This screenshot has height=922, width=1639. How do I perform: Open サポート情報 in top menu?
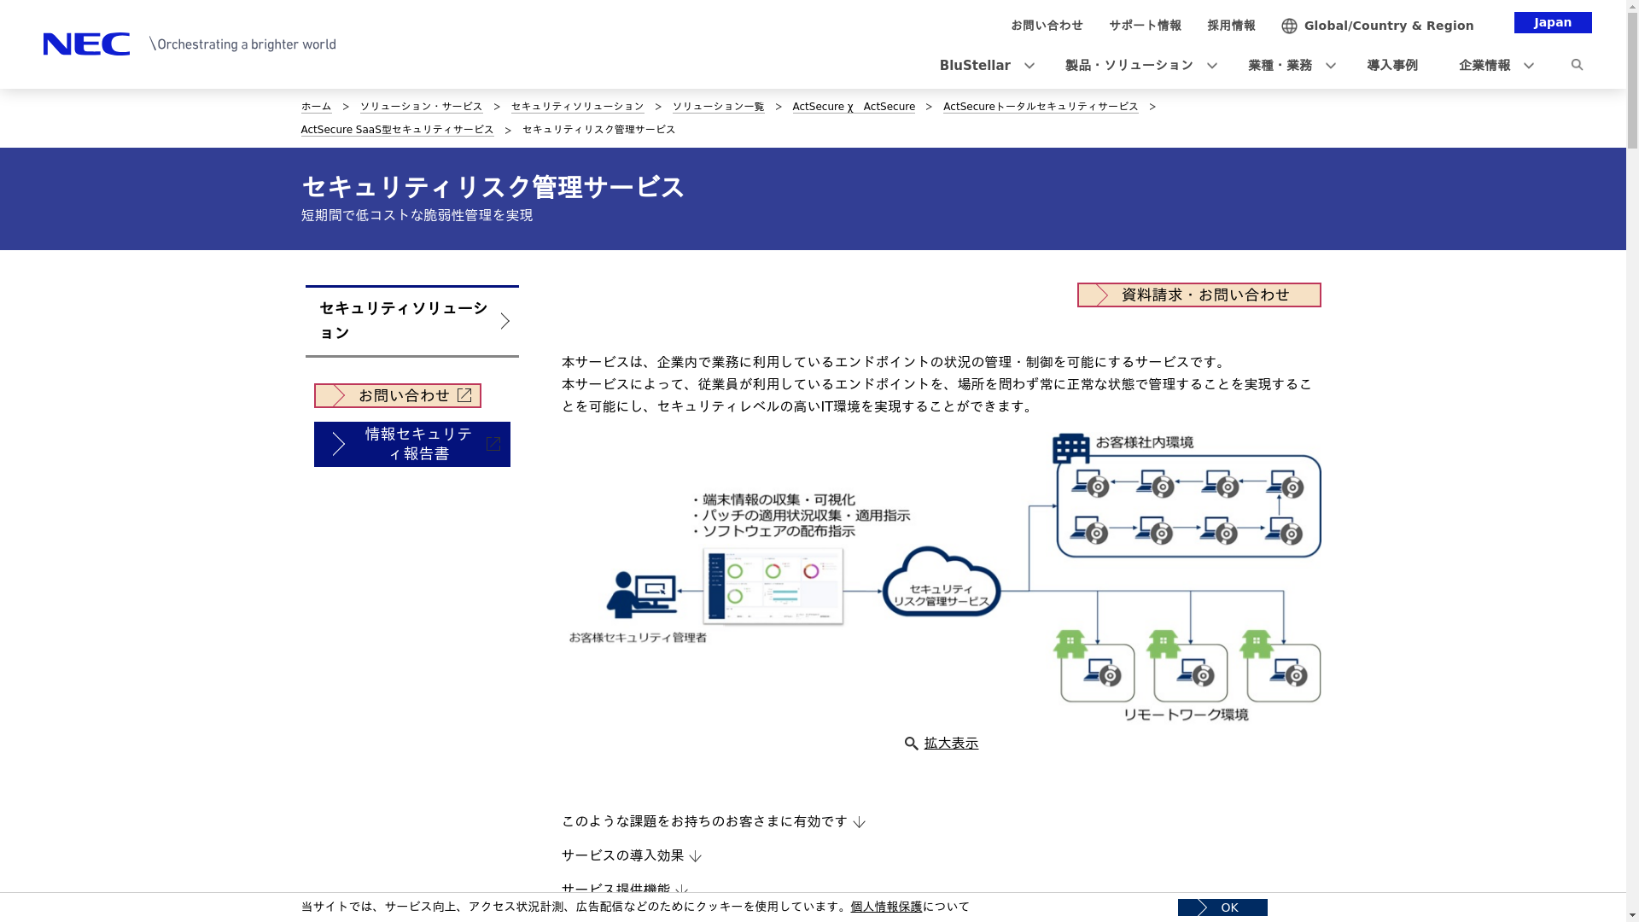1145,25
